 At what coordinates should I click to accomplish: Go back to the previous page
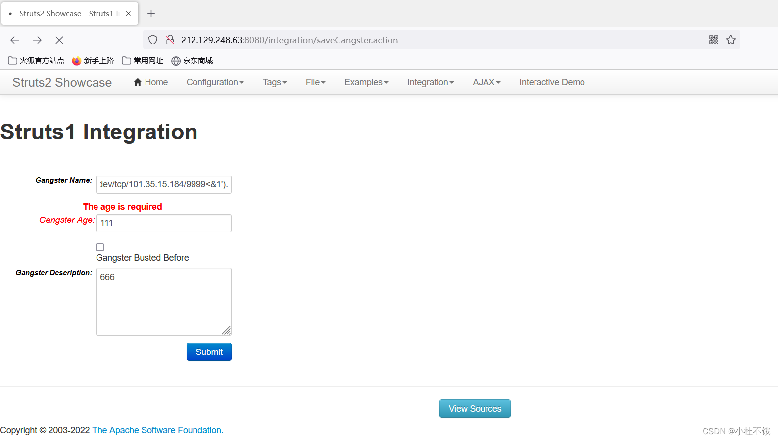pyautogui.click(x=15, y=40)
